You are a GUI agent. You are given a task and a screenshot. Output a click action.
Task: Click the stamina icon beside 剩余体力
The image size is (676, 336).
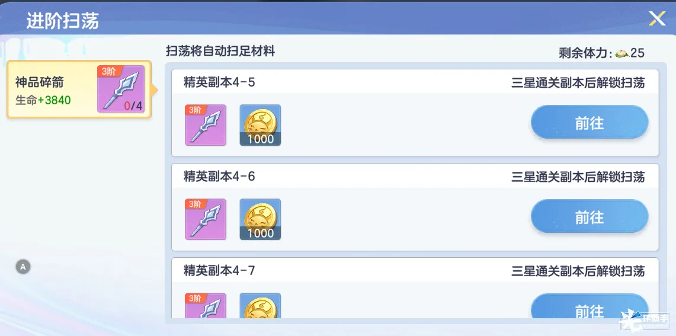621,53
